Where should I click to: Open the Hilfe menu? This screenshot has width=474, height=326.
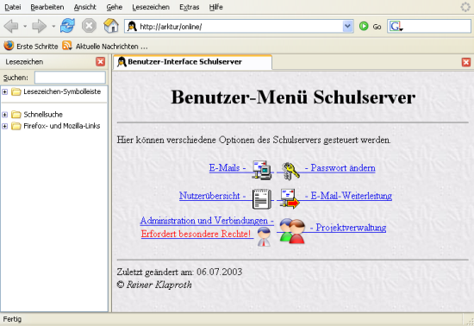pyautogui.click(x=215, y=7)
